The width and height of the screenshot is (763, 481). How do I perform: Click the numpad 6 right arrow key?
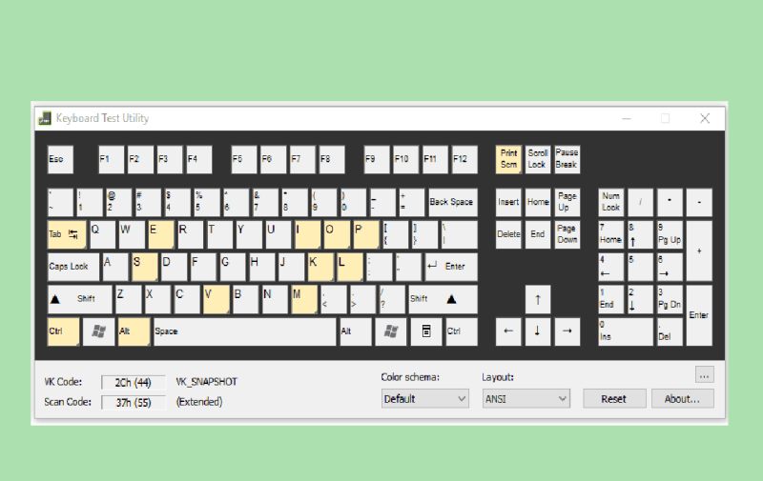pyautogui.click(x=670, y=267)
